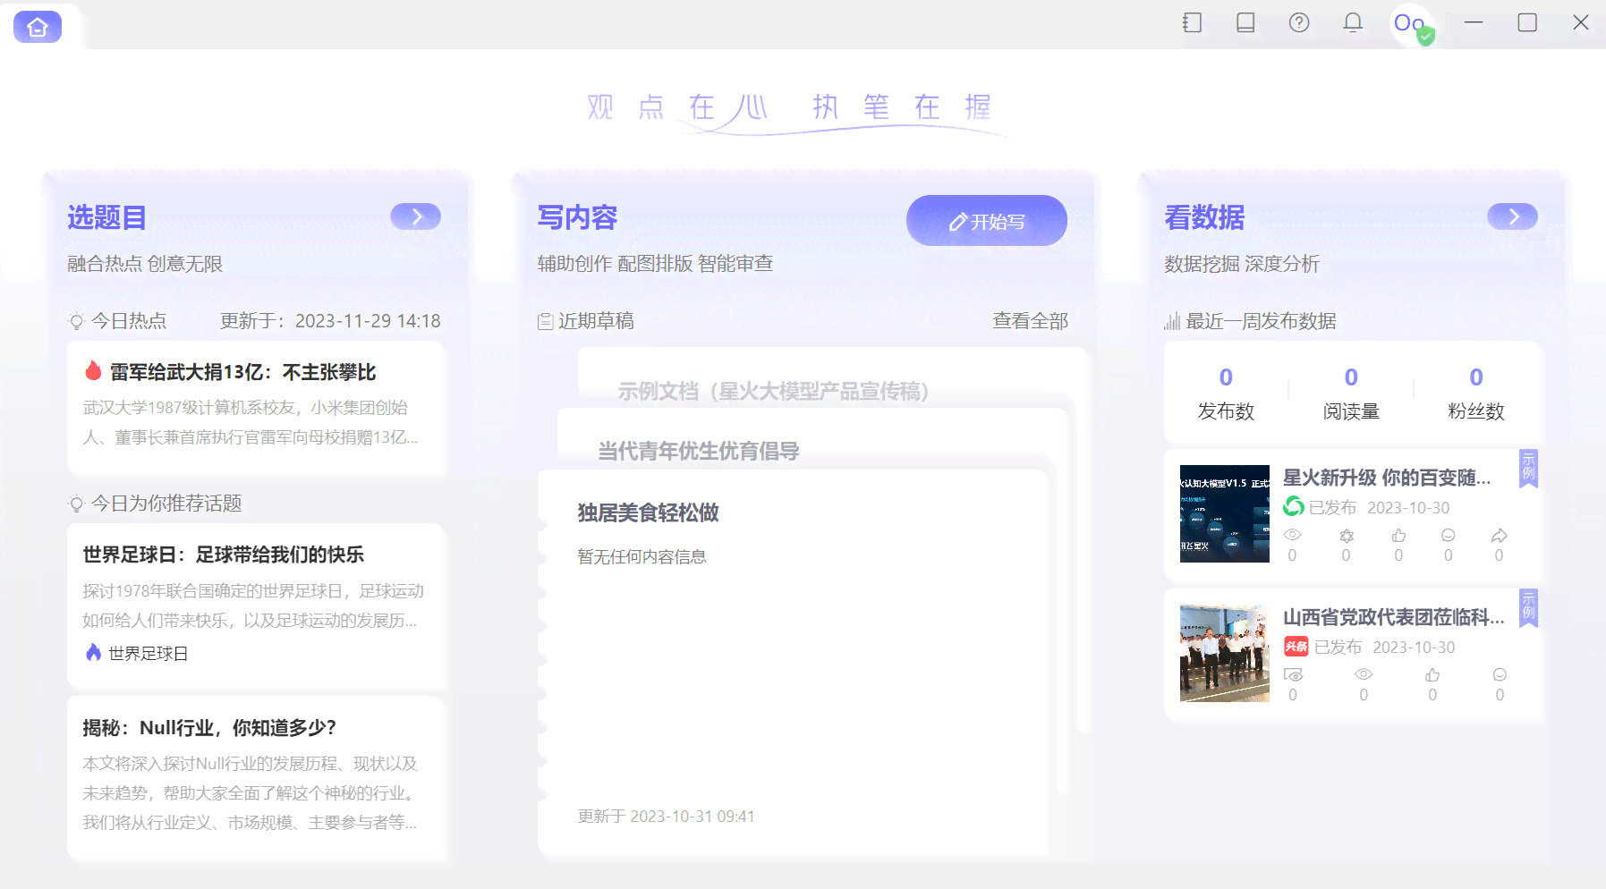Click 示例 badge on 星火新升级 card
Image resolution: width=1606 pixels, height=889 pixels.
tap(1528, 468)
